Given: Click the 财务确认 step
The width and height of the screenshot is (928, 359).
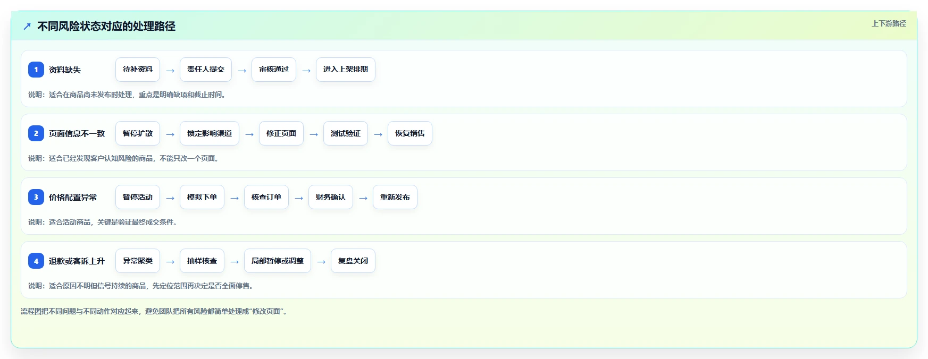Looking at the screenshot, I should tap(331, 197).
